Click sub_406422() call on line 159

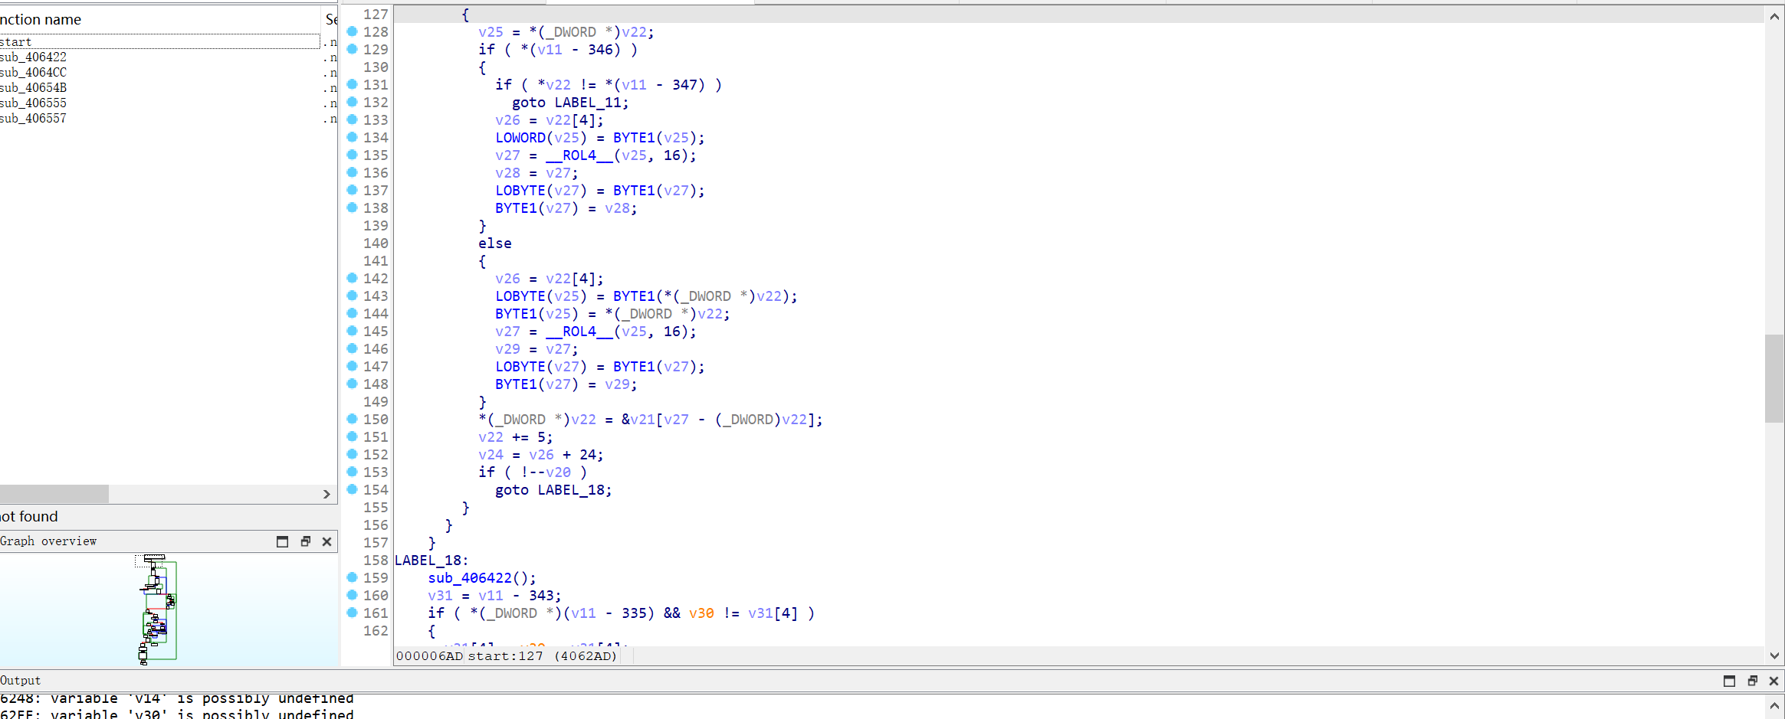coord(481,578)
